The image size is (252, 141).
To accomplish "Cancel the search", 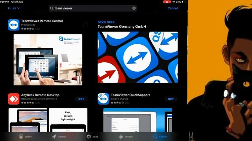I will [172, 8].
